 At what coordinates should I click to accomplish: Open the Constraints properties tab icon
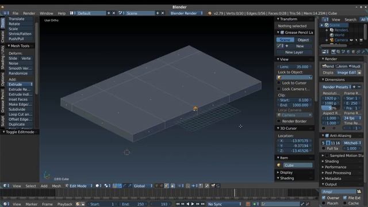click(358, 52)
